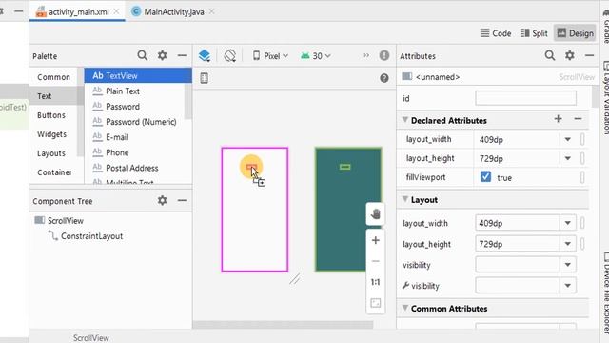Open Palette settings gear
The width and height of the screenshot is (609, 343).
coord(163,55)
